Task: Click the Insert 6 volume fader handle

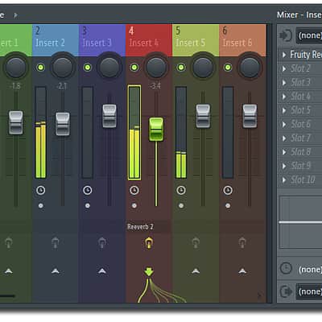Action: coord(250,116)
